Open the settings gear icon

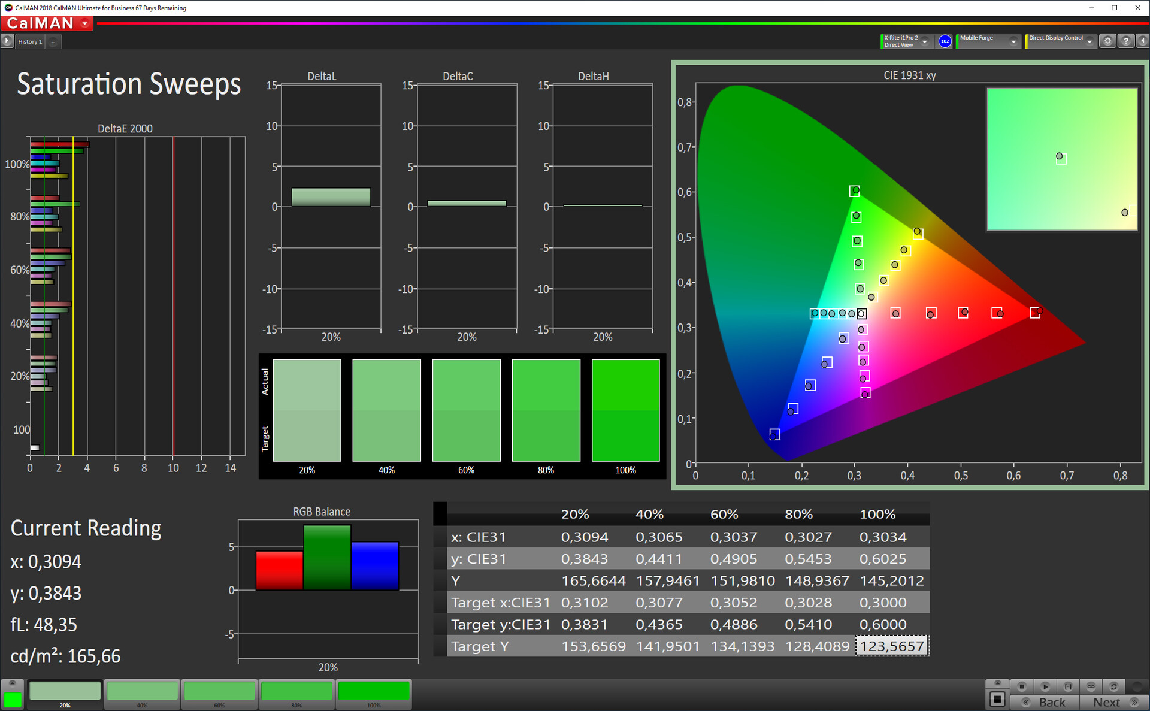[1107, 41]
